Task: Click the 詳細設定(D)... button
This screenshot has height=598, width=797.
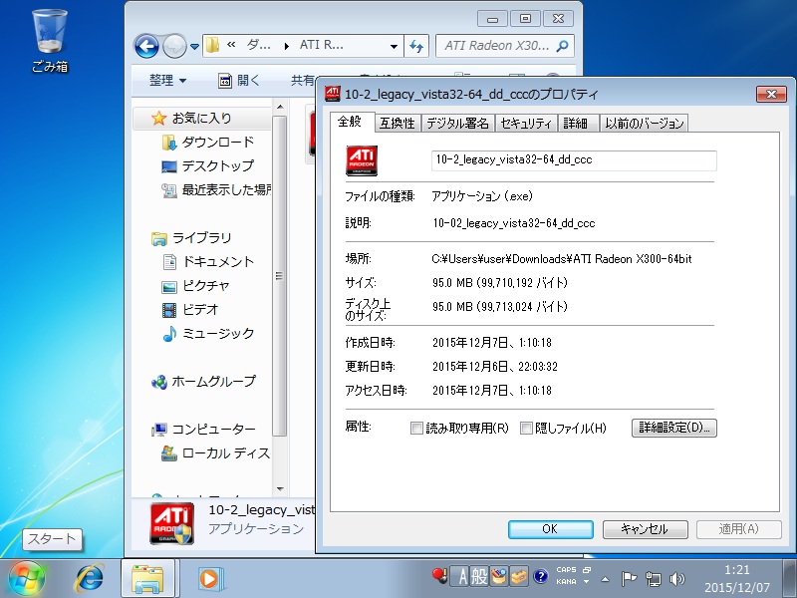Action: [x=674, y=428]
